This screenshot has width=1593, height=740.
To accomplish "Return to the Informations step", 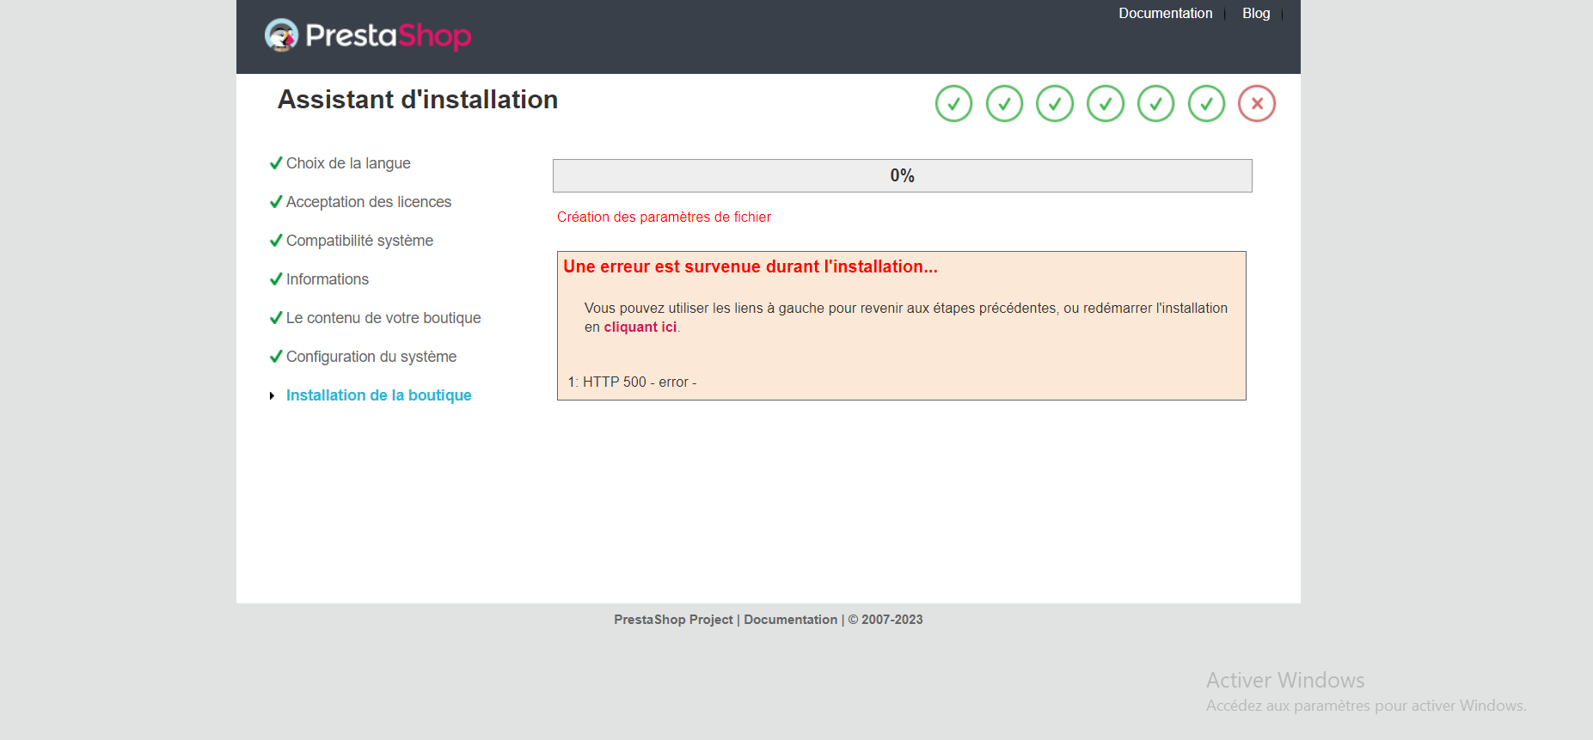I will coord(328,279).
